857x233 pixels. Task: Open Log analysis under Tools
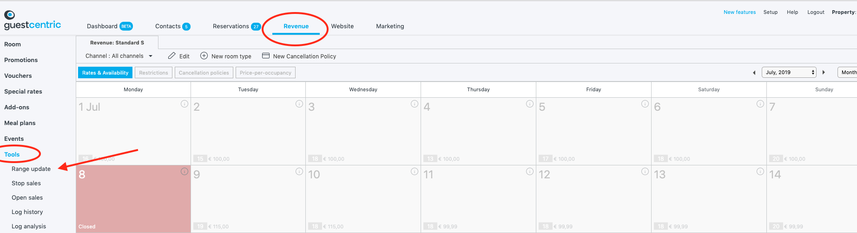tap(29, 227)
